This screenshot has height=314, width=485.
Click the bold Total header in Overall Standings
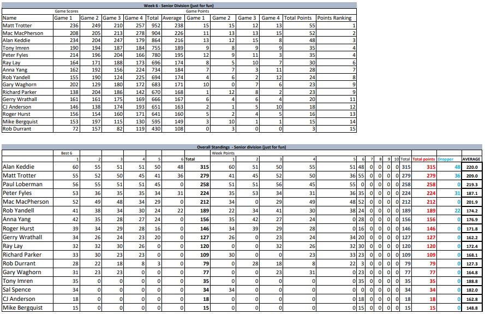pos(190,159)
